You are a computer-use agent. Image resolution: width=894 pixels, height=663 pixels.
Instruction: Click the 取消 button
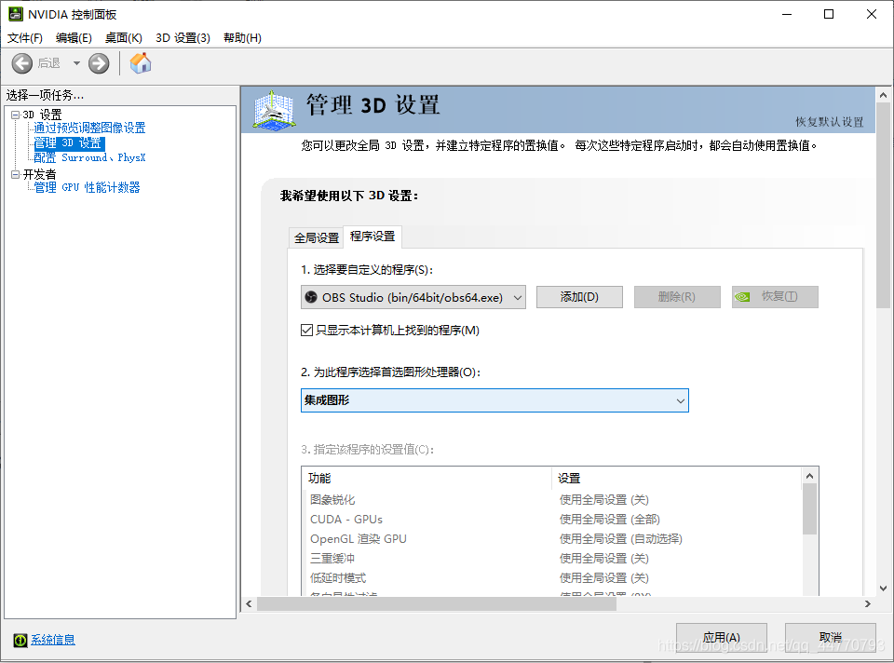coord(830,637)
